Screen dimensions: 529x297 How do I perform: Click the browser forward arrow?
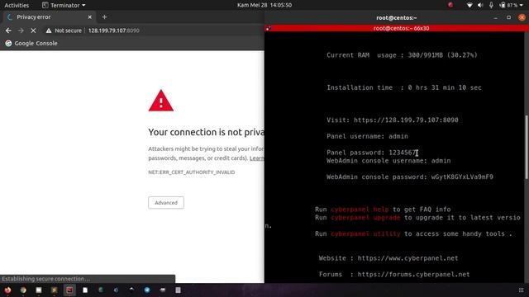click(21, 31)
